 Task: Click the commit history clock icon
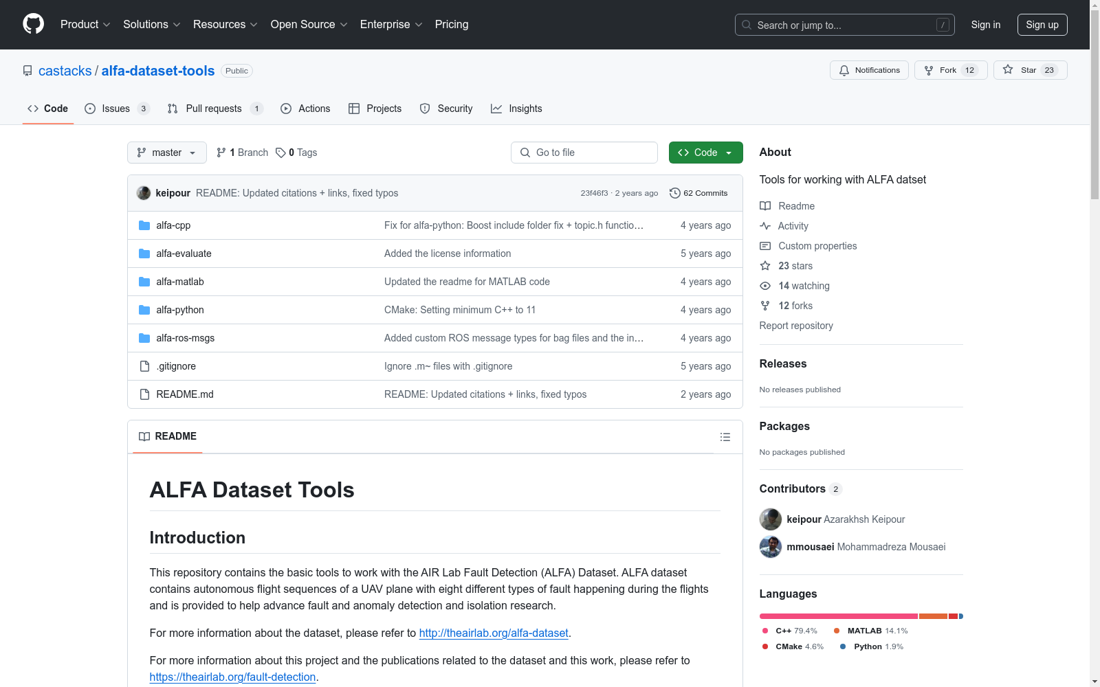[675, 193]
